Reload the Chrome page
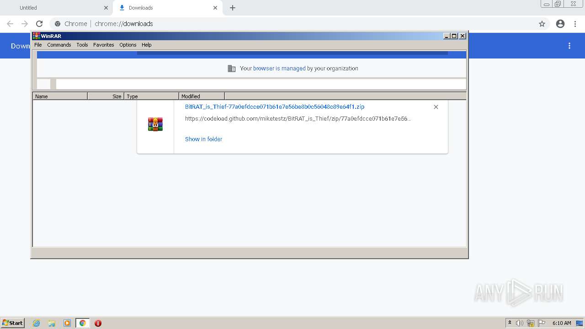Viewport: 585px width, 329px height. 39,24
